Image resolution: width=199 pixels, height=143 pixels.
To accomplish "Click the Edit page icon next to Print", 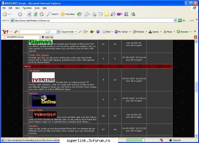I will 100,14.
